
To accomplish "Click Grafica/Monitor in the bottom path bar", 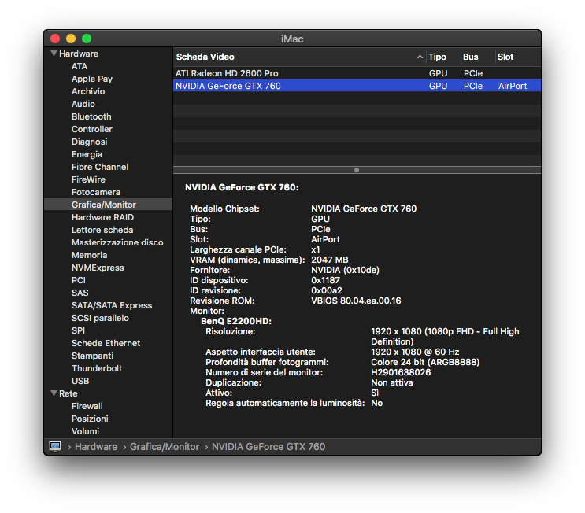I will pyautogui.click(x=165, y=446).
